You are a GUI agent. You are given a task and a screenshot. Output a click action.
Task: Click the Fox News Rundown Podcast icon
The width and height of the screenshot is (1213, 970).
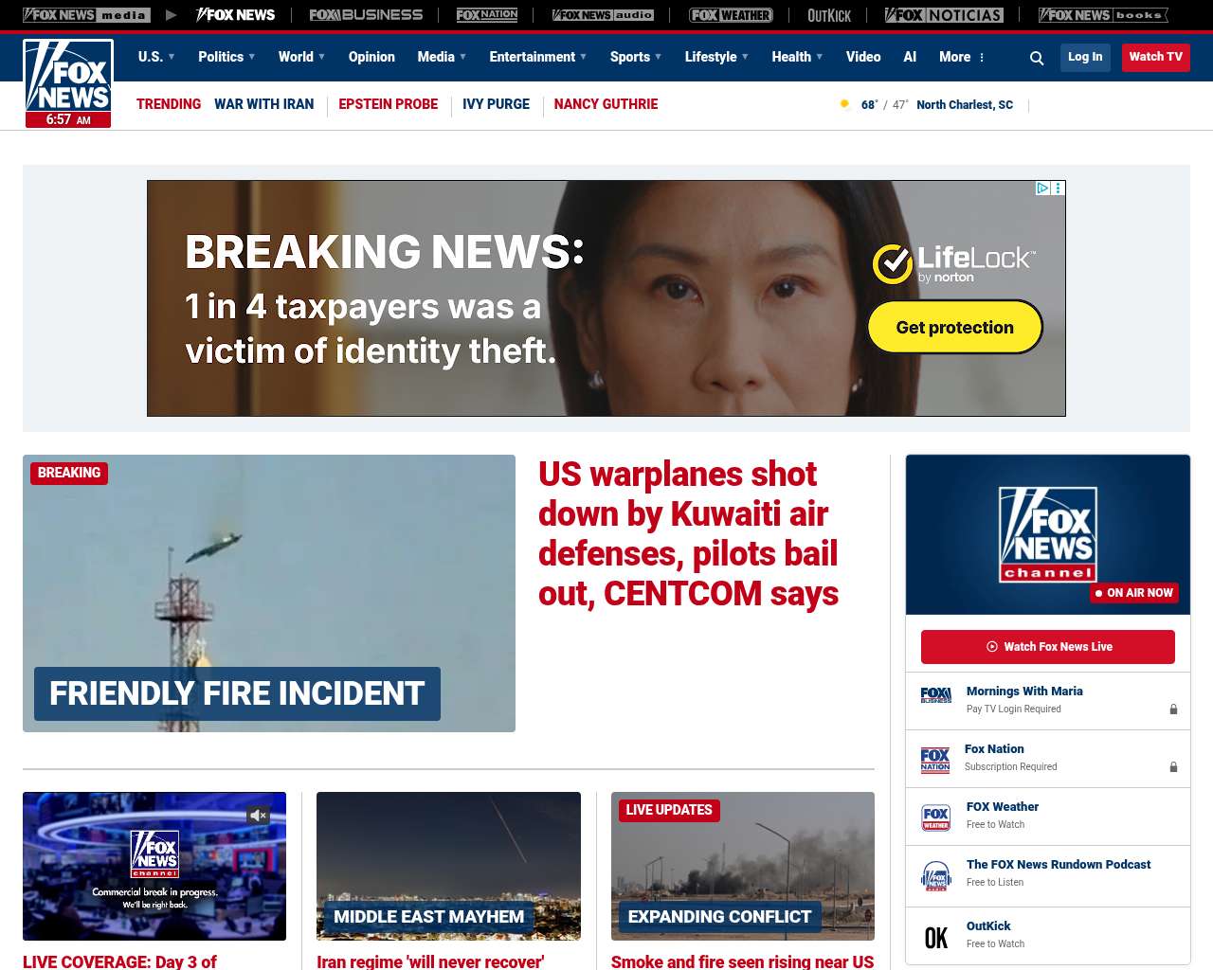(x=936, y=876)
